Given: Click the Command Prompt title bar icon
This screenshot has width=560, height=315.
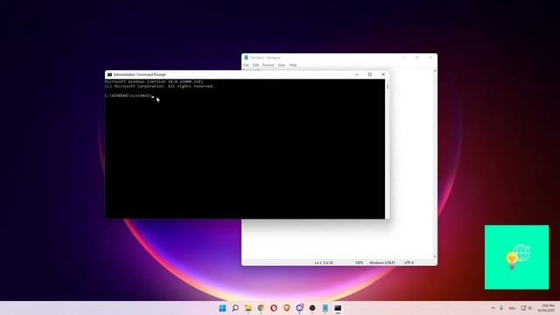Looking at the screenshot, I should click(109, 74).
